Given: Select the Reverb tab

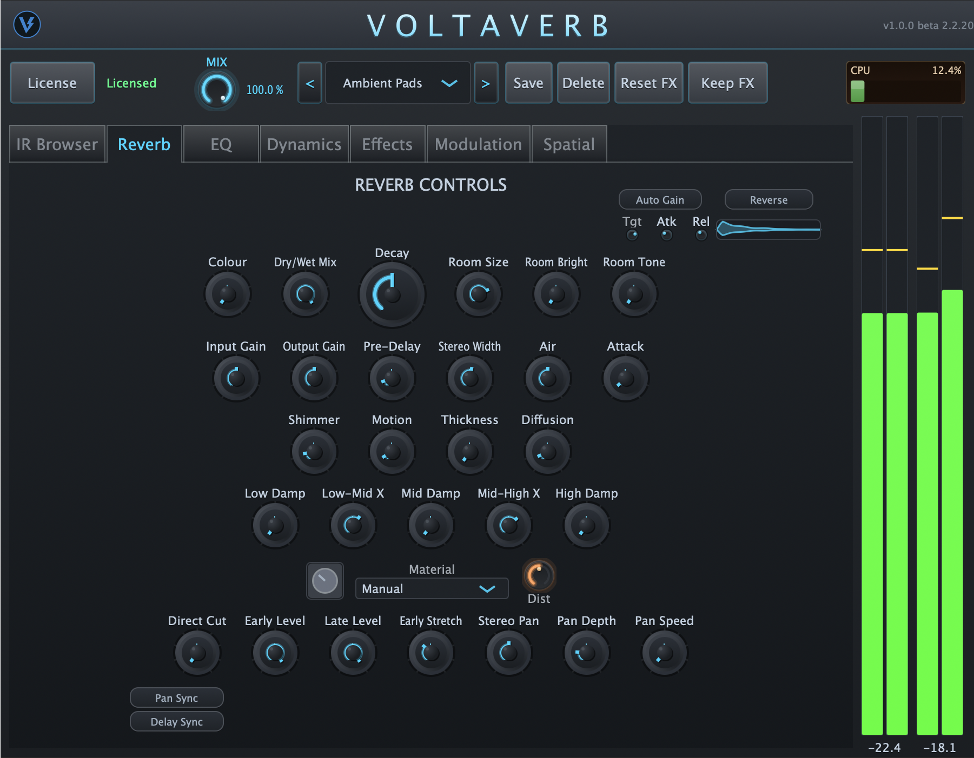Looking at the screenshot, I should tap(144, 144).
